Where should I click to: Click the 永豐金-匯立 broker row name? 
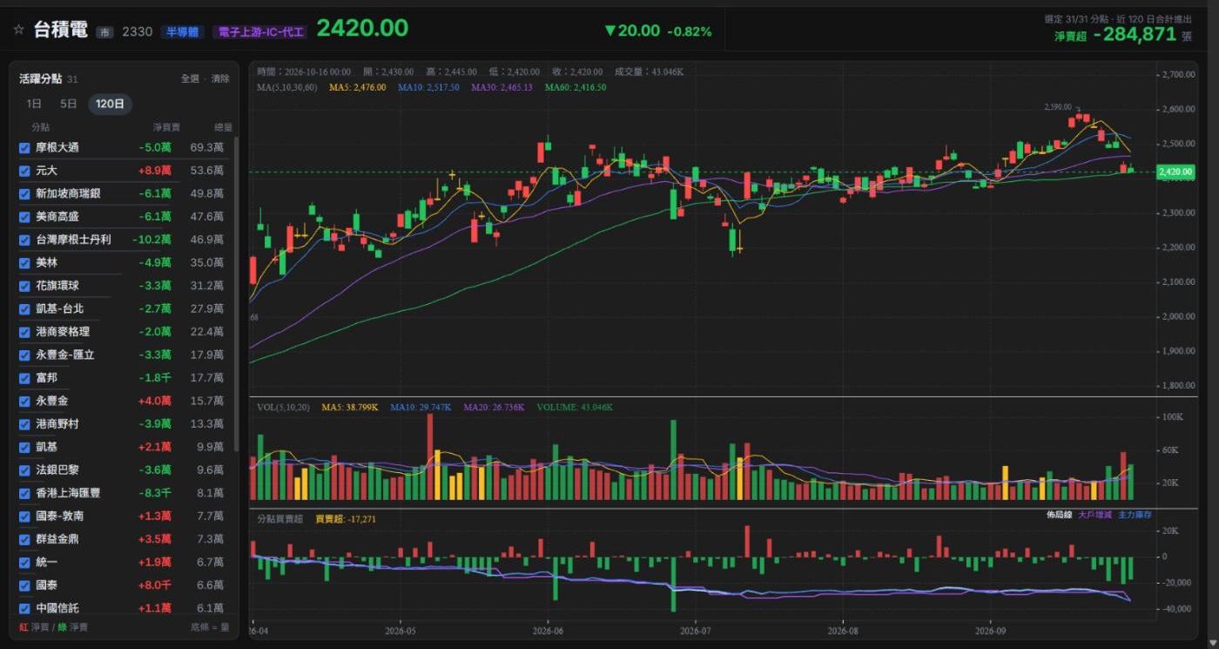tap(65, 355)
